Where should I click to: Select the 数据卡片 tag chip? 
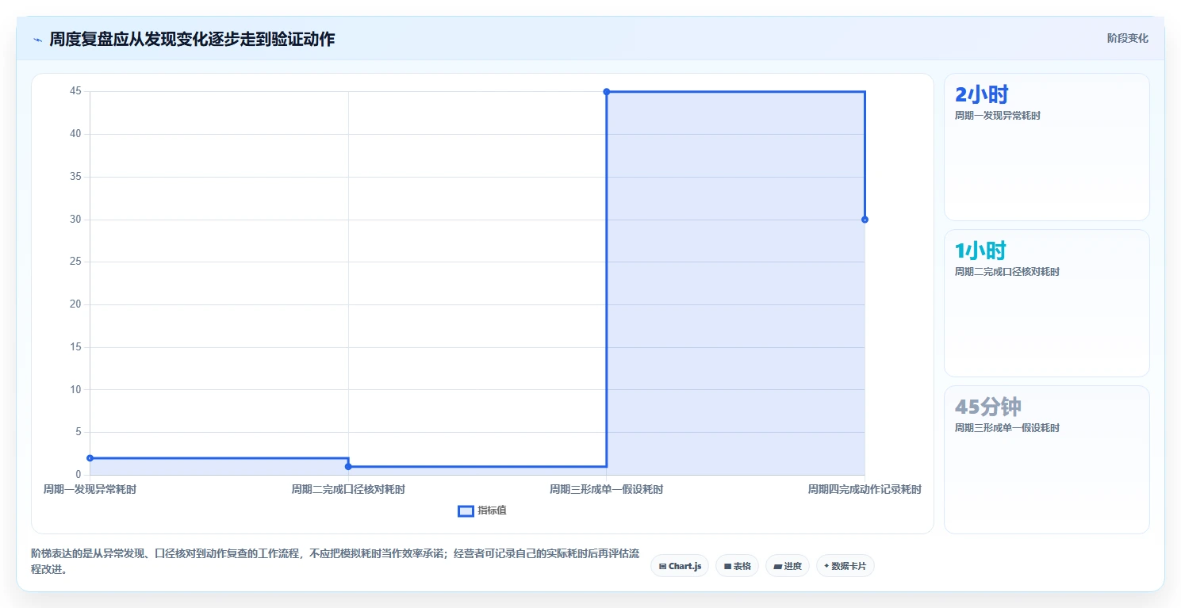[x=845, y=566]
